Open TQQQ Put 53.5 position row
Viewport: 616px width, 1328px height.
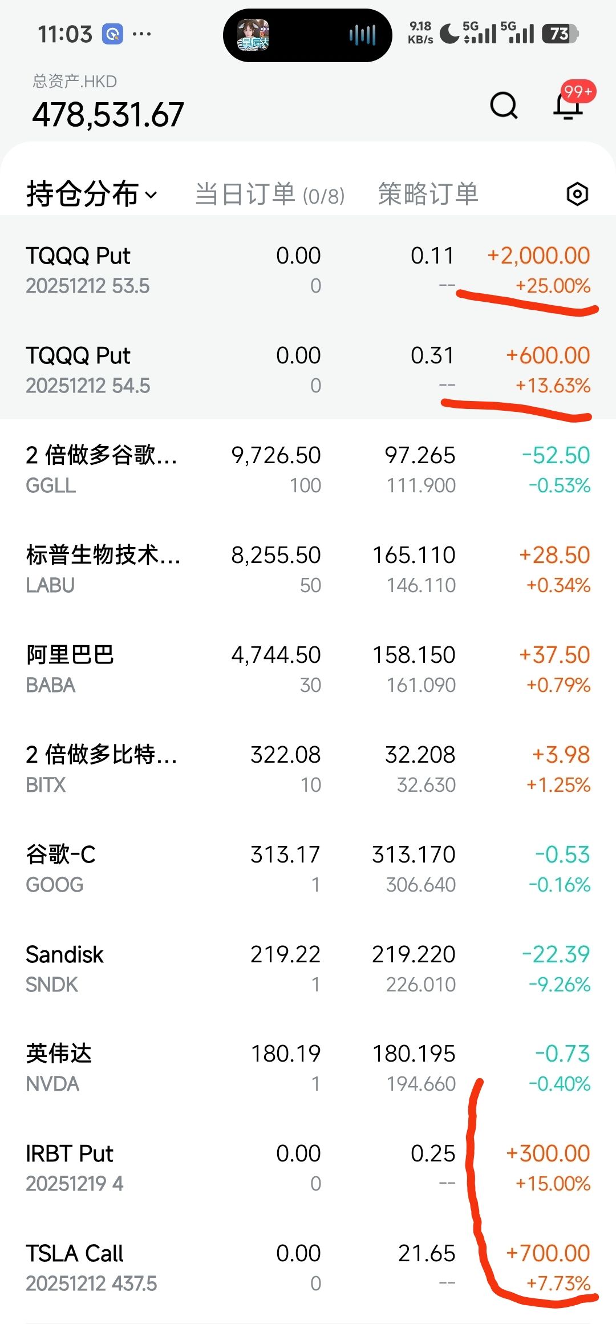click(308, 270)
